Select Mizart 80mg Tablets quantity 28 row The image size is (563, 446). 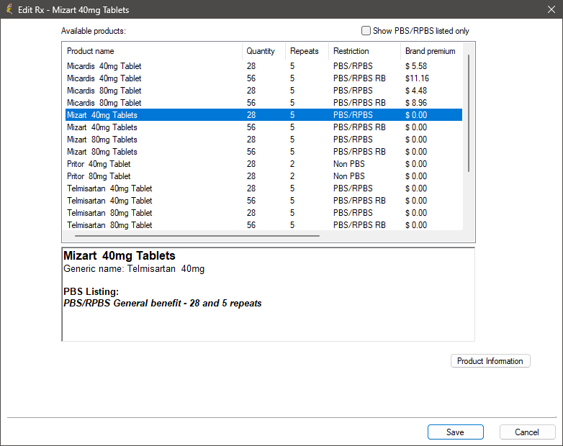[264, 140]
